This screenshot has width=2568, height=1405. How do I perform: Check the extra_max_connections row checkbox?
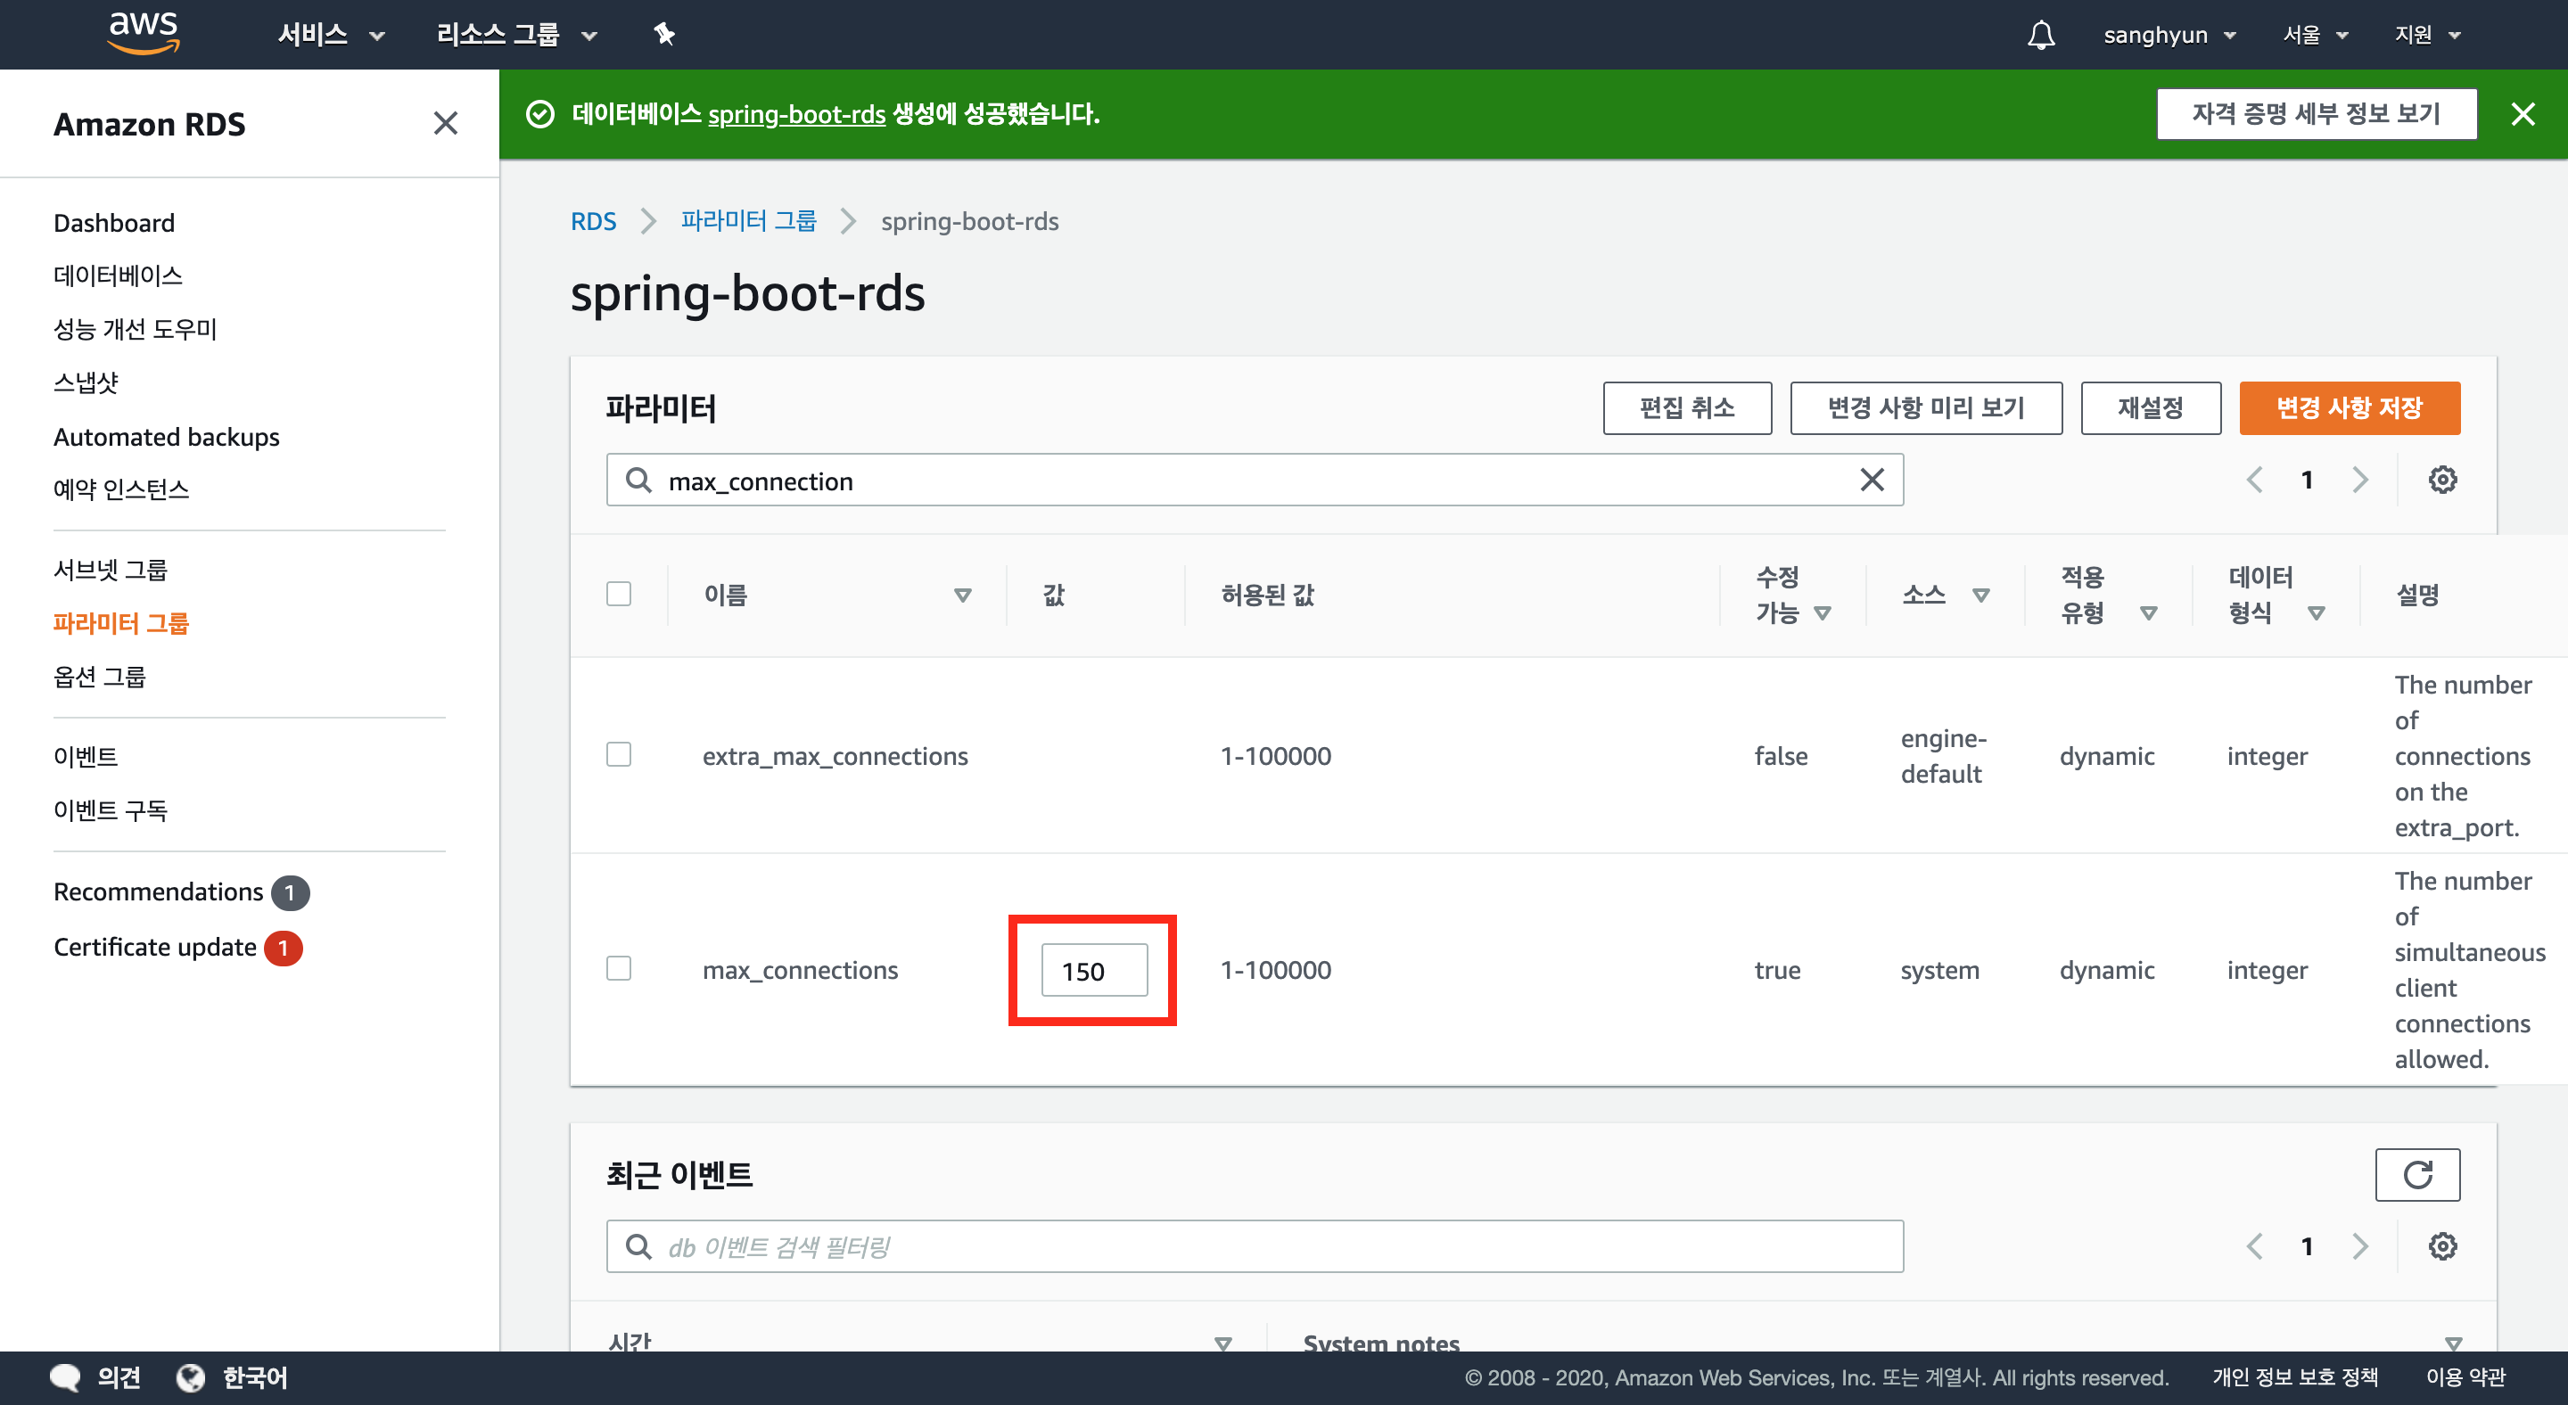619,754
